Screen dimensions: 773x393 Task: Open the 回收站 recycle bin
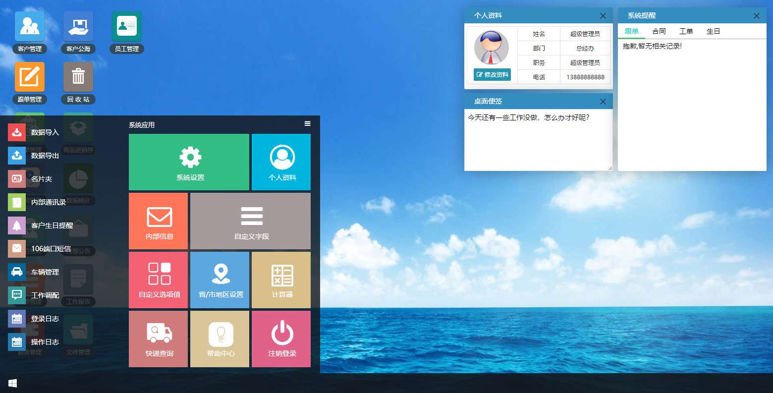click(x=78, y=76)
